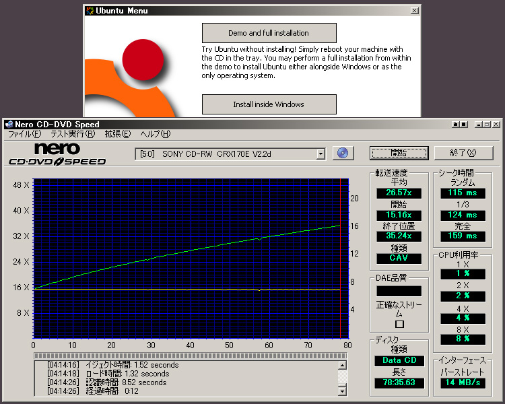Open the SONY CD-RW drive dropdown
The image size is (505, 404).
coord(321,154)
